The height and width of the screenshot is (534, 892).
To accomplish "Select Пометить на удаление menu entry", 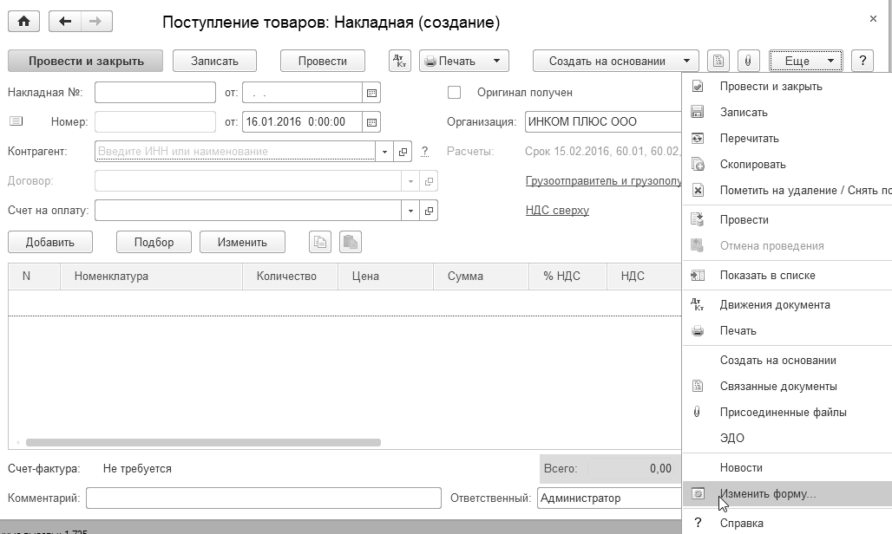I will point(787,191).
